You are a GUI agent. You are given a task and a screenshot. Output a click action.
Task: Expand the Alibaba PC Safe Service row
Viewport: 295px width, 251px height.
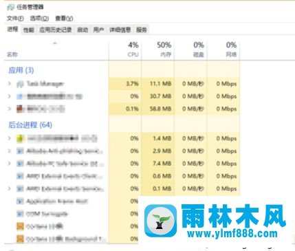[10, 164]
